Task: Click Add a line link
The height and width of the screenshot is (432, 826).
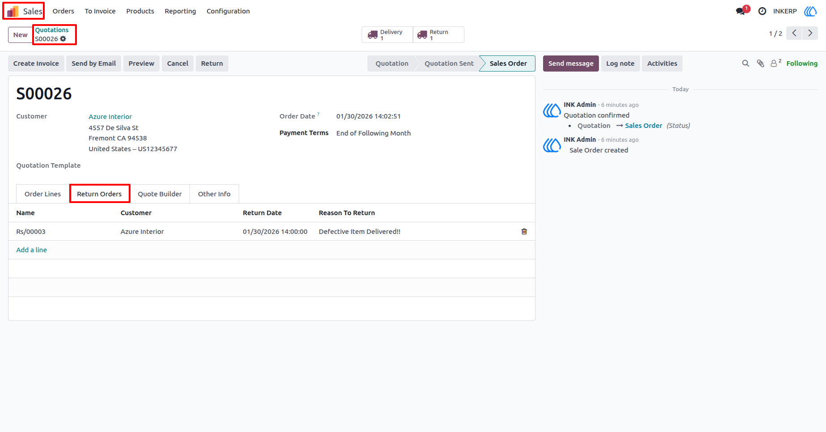Action: [32, 250]
